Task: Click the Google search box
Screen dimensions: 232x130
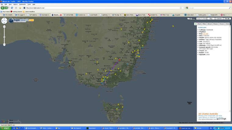Action: pyautogui.click(x=209, y=8)
